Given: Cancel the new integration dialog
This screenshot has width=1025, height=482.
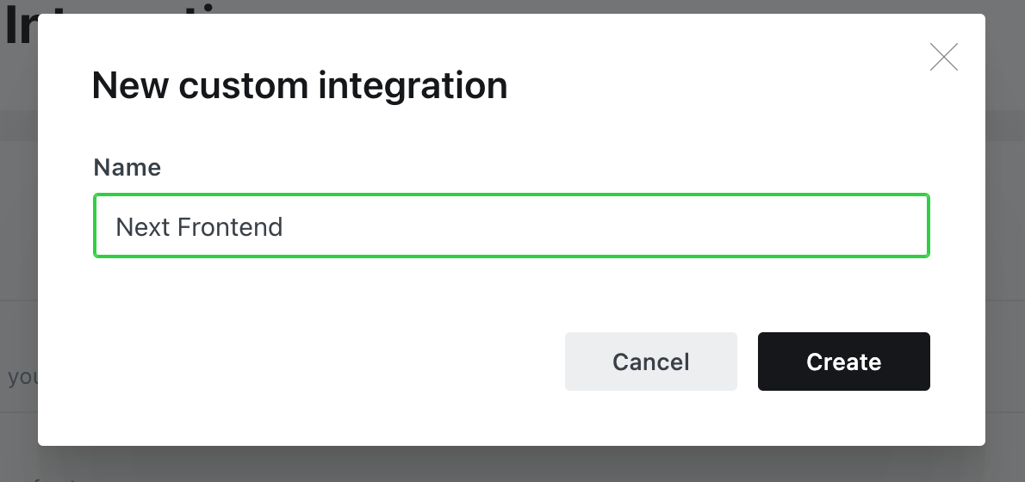Looking at the screenshot, I should pos(650,361).
